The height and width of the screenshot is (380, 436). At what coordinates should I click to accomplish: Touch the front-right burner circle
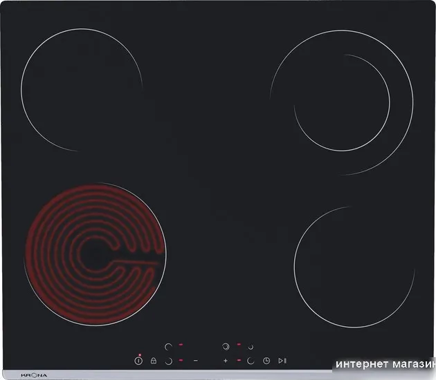tap(354, 267)
